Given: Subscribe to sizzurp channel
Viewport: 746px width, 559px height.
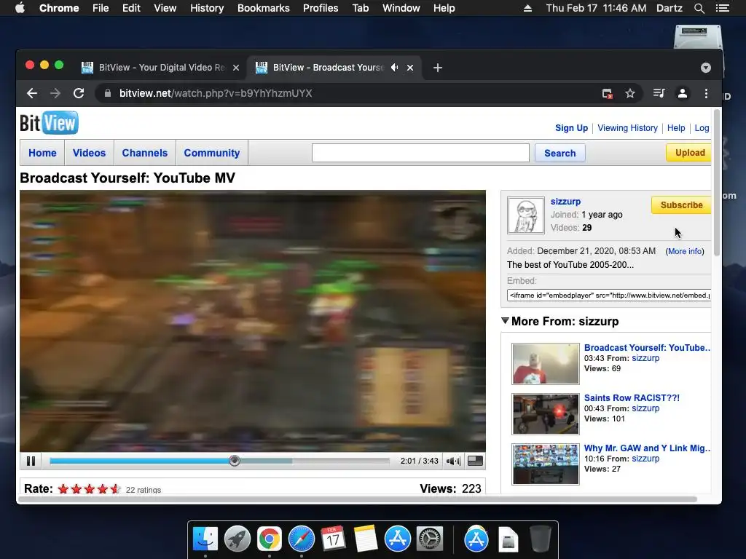Looking at the screenshot, I should (681, 205).
